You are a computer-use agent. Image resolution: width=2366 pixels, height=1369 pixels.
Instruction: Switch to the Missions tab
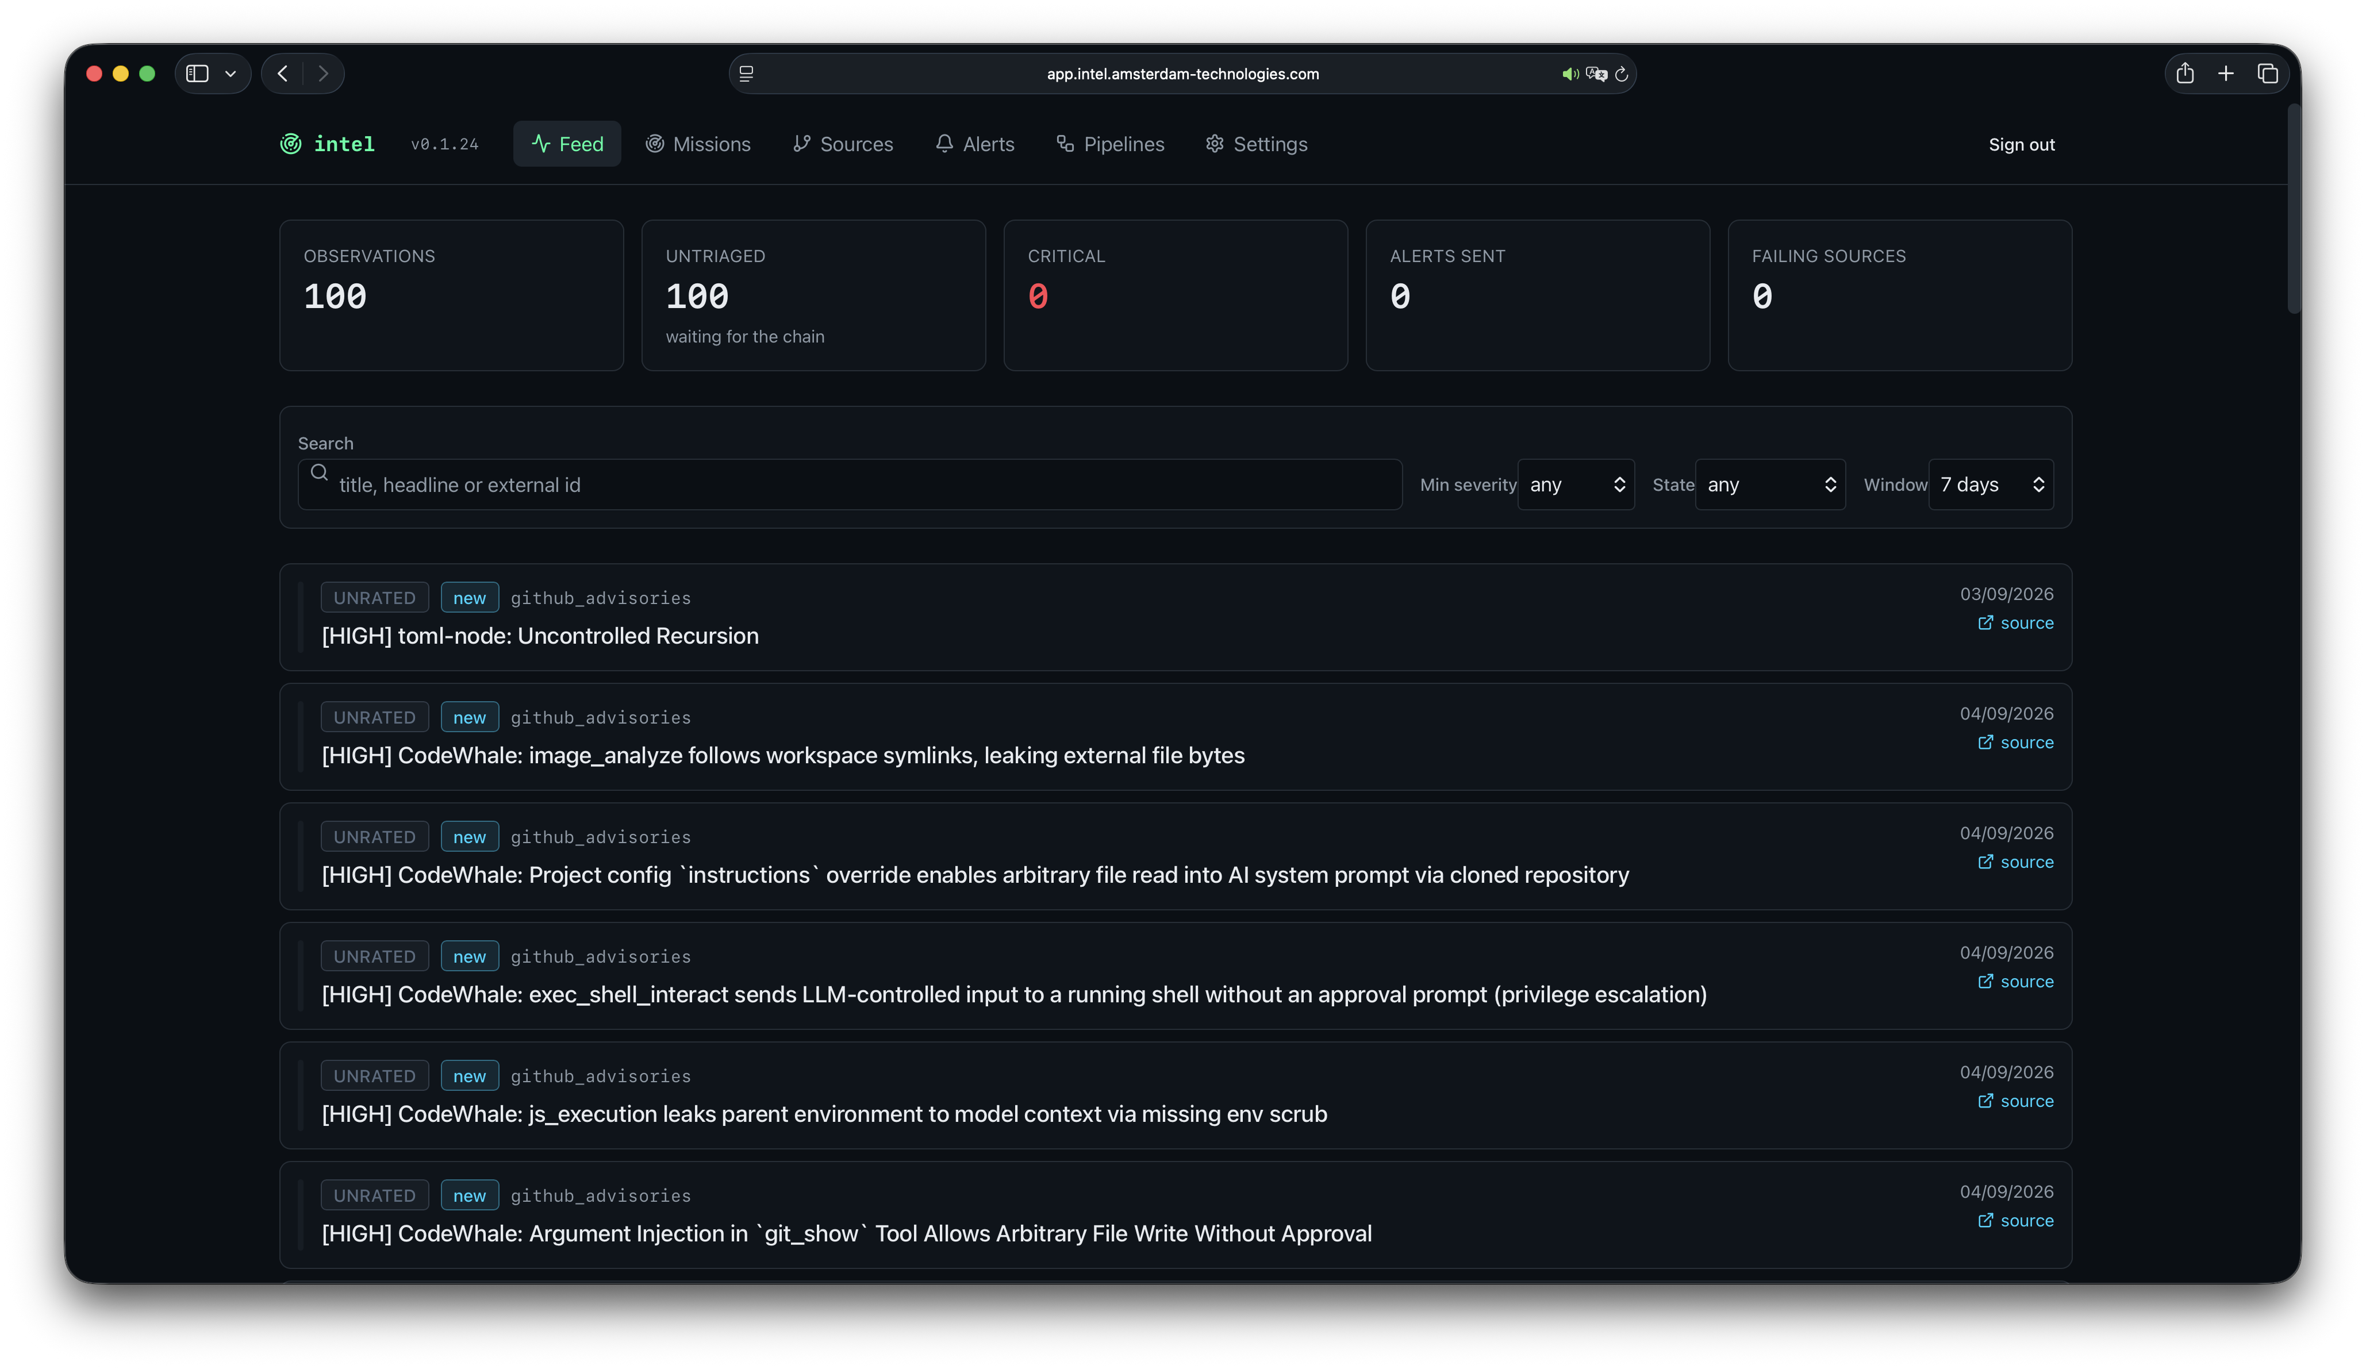coord(698,144)
